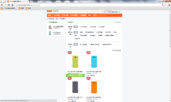171x102 pixels.
Task: Click the address bar showing www.xiaomi.tw/accessories
Action: [x=88, y=5]
